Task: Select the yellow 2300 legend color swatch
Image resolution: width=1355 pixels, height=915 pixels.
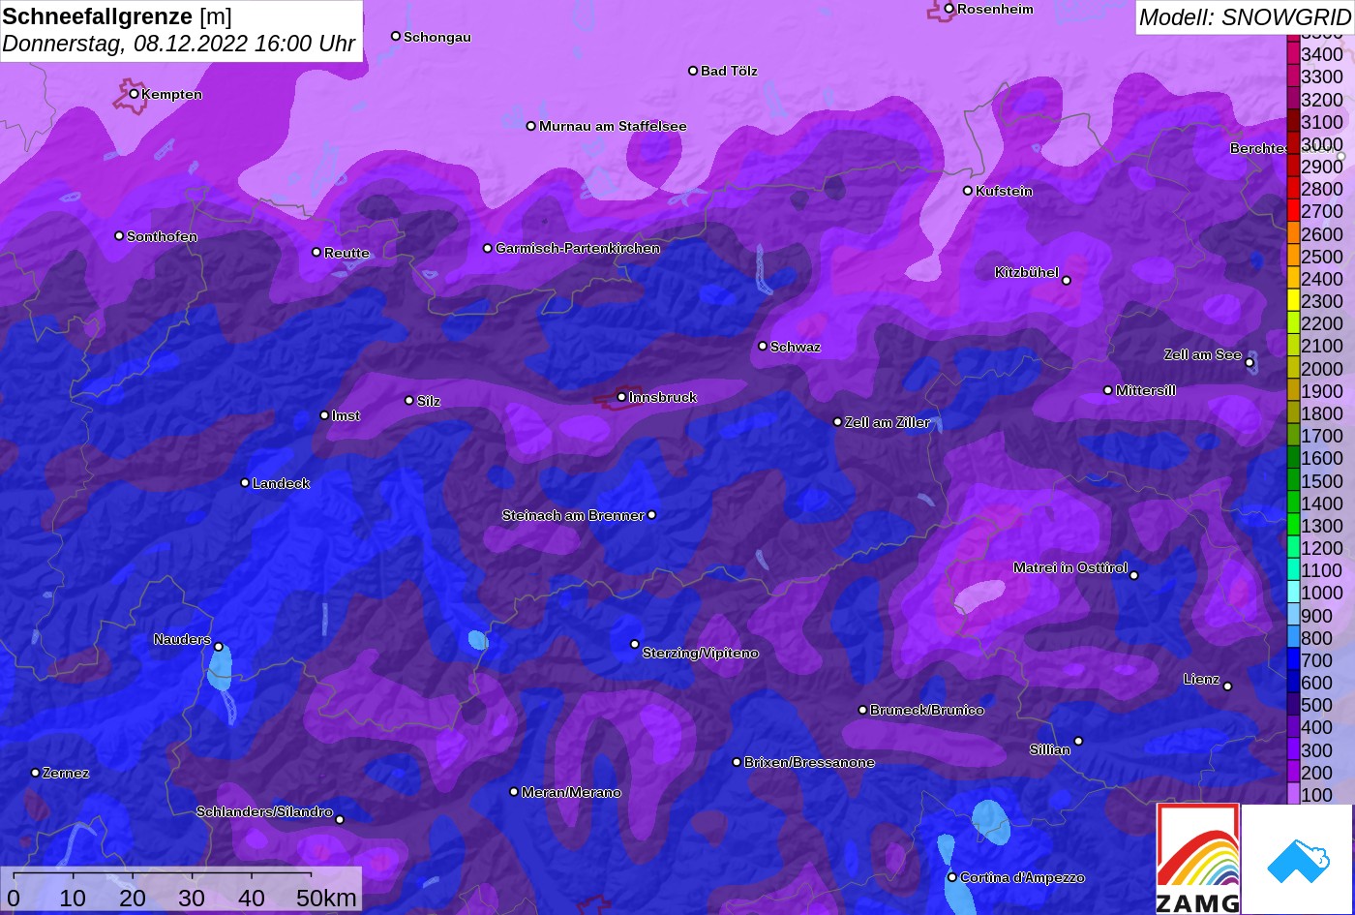Action: point(1293,301)
